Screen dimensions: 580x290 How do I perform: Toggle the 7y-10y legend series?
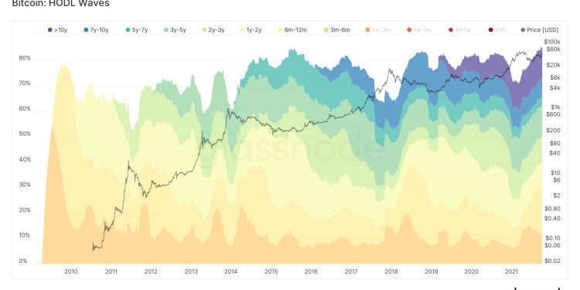tap(97, 30)
